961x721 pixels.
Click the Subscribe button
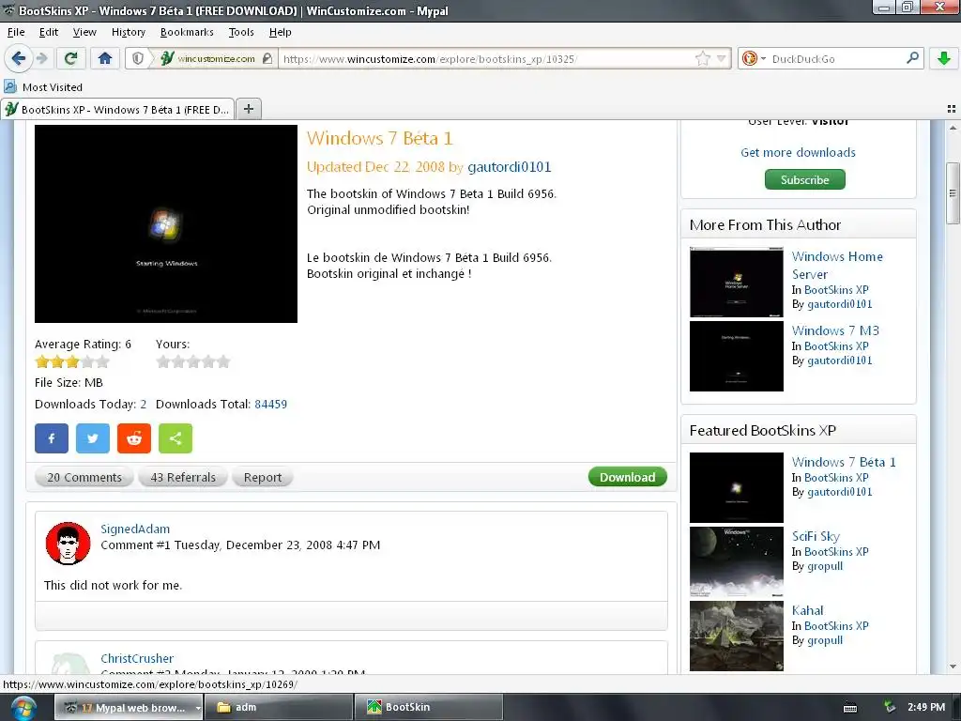[804, 179]
